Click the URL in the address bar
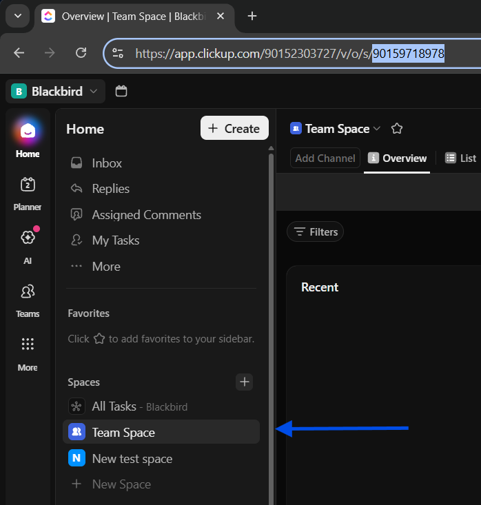The image size is (481, 505). coord(289,54)
